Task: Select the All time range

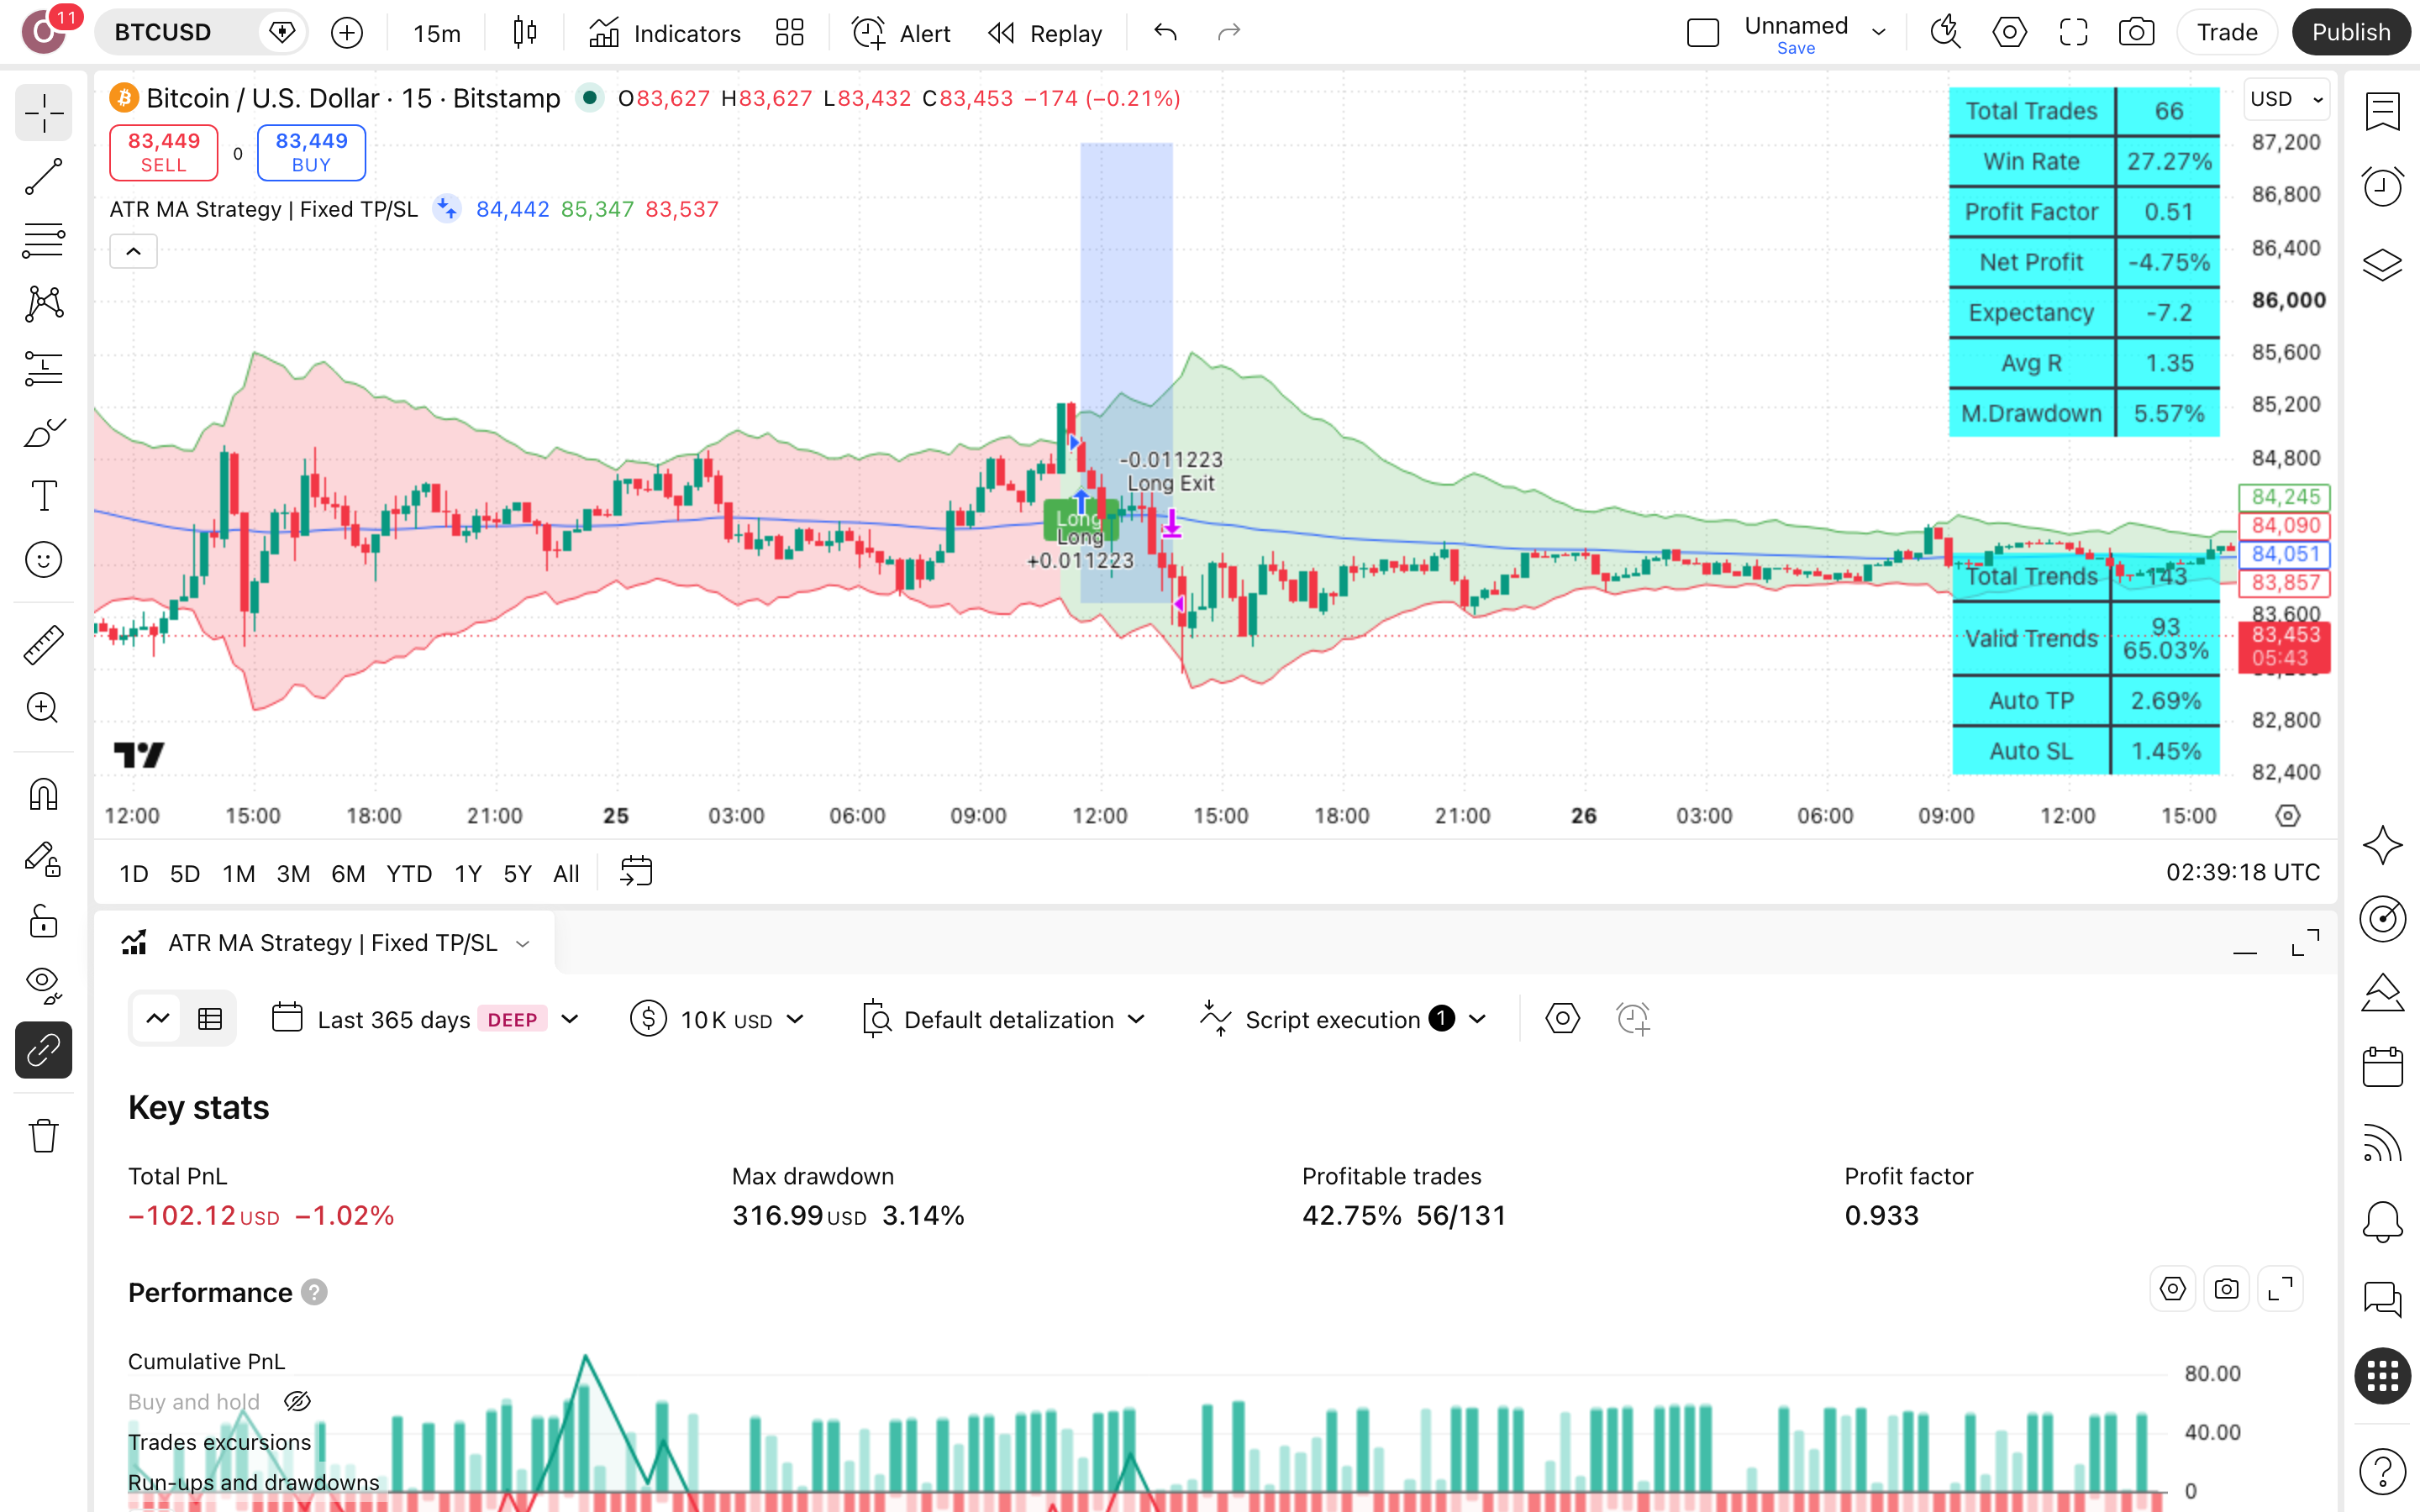Action: (x=566, y=874)
